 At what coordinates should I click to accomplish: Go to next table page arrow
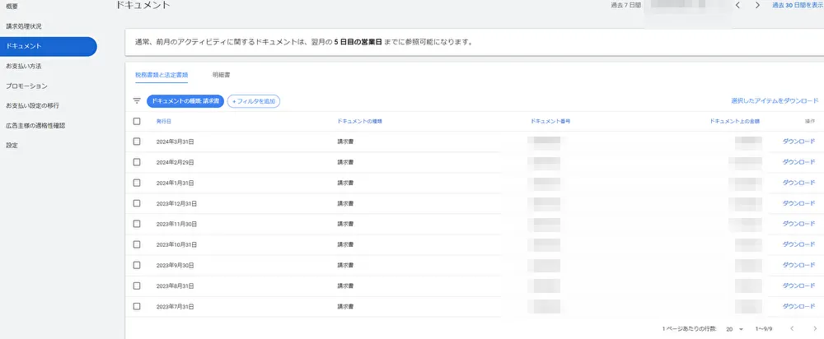point(815,328)
